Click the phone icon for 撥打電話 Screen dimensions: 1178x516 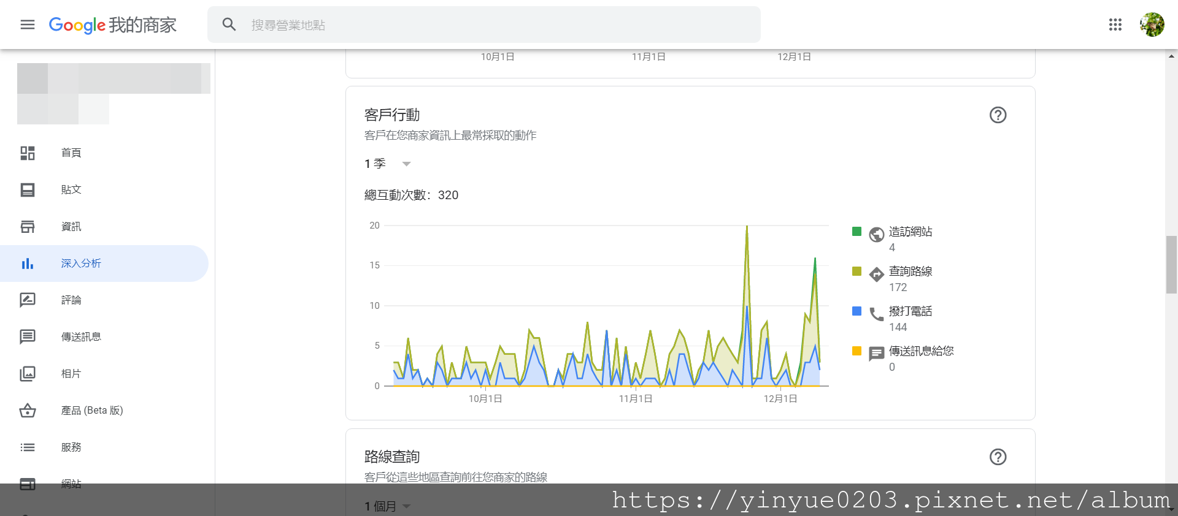tap(877, 314)
